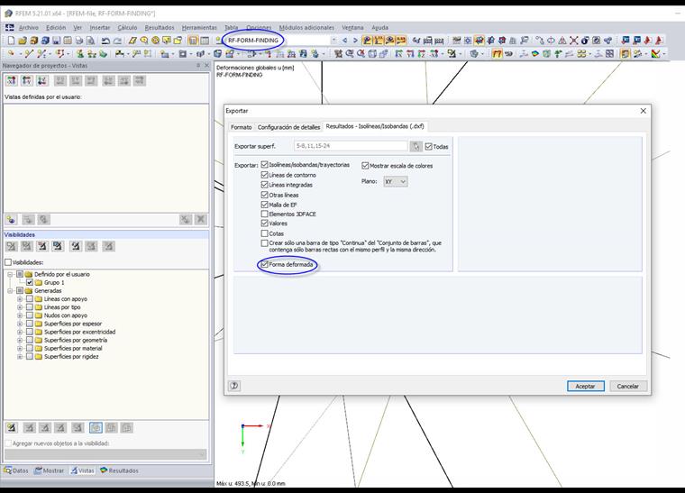This screenshot has height=493, width=685.
Task: Check the Grupo 1 visibility box
Action: pyautogui.click(x=30, y=282)
